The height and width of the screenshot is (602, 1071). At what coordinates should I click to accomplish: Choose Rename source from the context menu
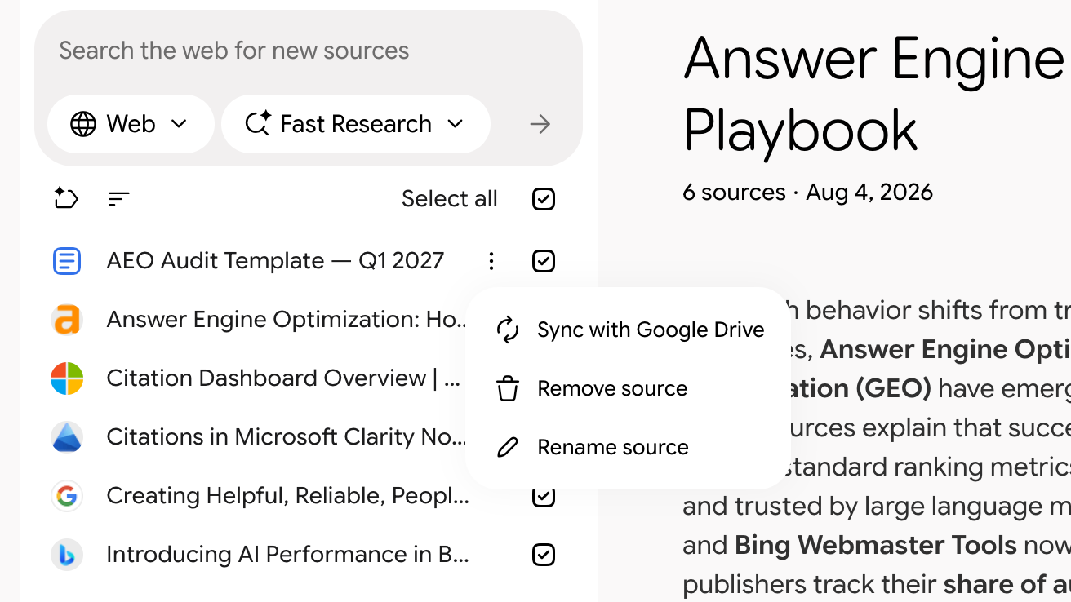point(629,447)
